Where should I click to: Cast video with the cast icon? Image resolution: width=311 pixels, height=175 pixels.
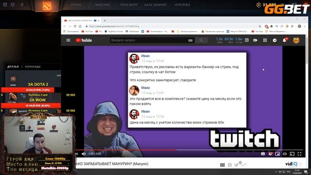[x=292, y=154]
